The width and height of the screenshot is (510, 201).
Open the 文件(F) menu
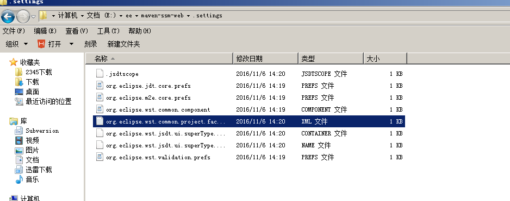click(x=14, y=31)
